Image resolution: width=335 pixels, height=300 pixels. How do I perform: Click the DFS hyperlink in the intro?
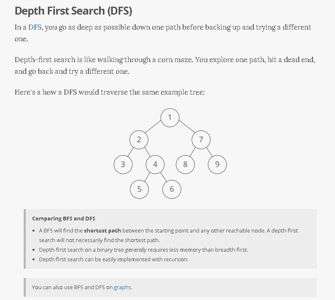(35, 27)
